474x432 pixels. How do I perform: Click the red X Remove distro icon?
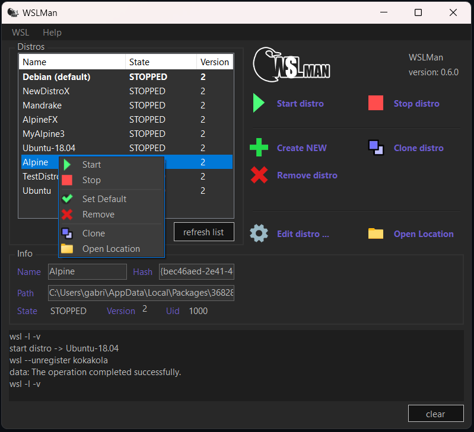click(259, 175)
